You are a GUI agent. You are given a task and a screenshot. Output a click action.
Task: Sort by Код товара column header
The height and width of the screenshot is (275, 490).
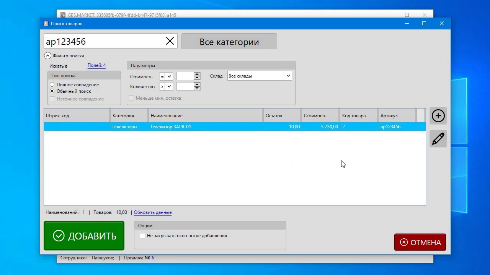(x=359, y=116)
